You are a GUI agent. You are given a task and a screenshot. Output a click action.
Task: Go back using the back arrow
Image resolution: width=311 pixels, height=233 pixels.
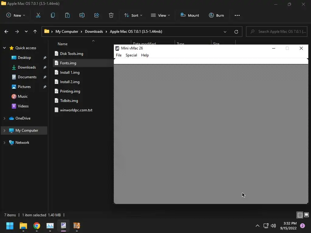pyautogui.click(x=6, y=32)
